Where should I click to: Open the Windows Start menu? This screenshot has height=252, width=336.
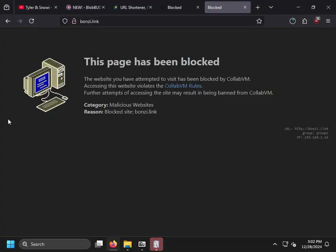(x=10, y=244)
